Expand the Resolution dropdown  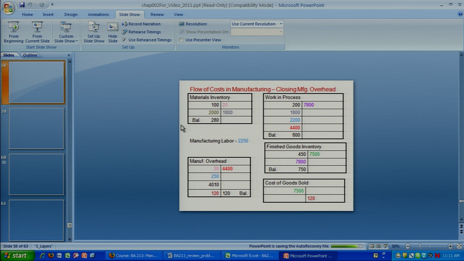[x=281, y=24]
